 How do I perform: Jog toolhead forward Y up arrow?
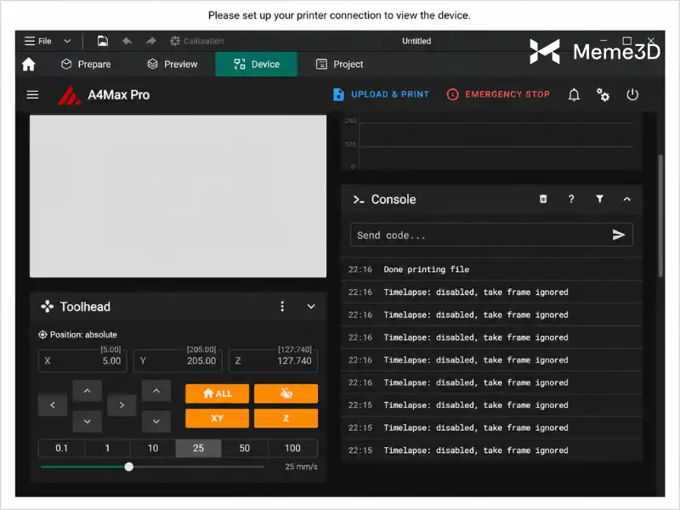click(x=88, y=391)
